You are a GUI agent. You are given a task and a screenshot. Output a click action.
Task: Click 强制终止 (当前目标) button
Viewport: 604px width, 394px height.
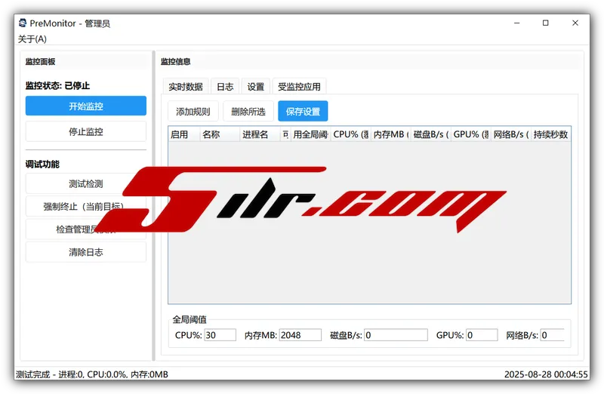[x=86, y=207]
